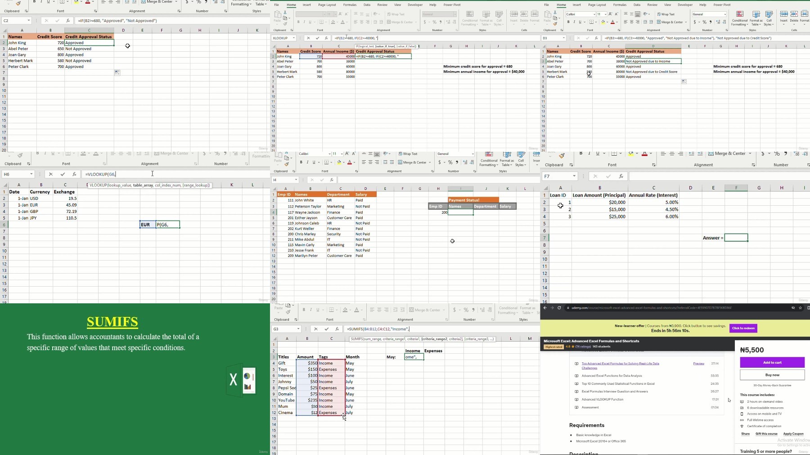810x455 pixels.
Task: Toggle Wrap Text in the D3 formula workbook
Action: coord(666,14)
